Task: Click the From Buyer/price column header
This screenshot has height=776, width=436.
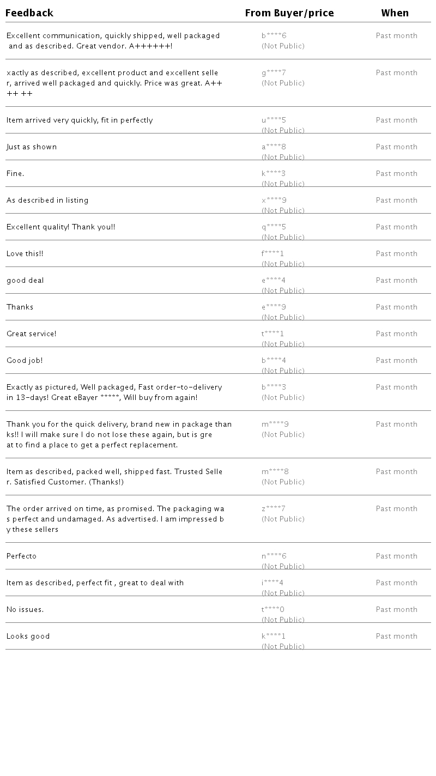Action: point(289,13)
